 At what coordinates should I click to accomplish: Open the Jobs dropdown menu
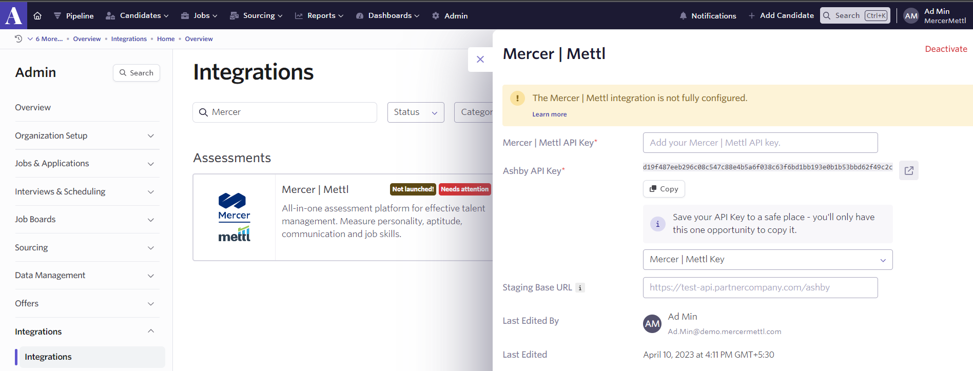click(x=199, y=16)
